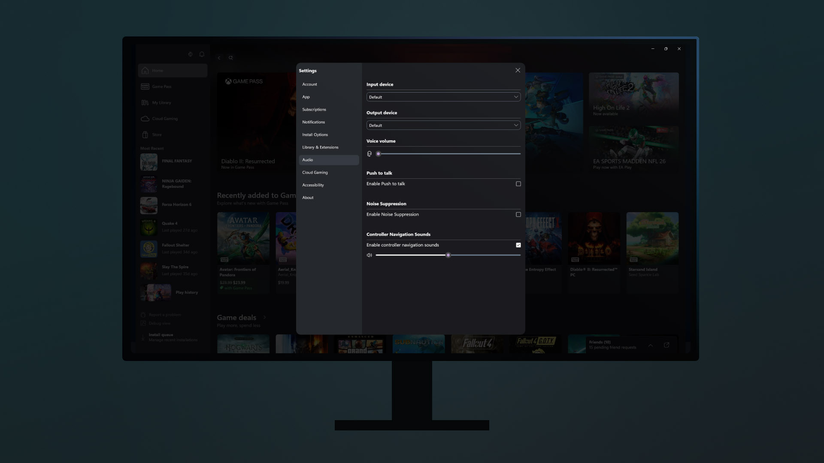Open the Subscriptions settings section
The image size is (824, 463).
(314, 109)
